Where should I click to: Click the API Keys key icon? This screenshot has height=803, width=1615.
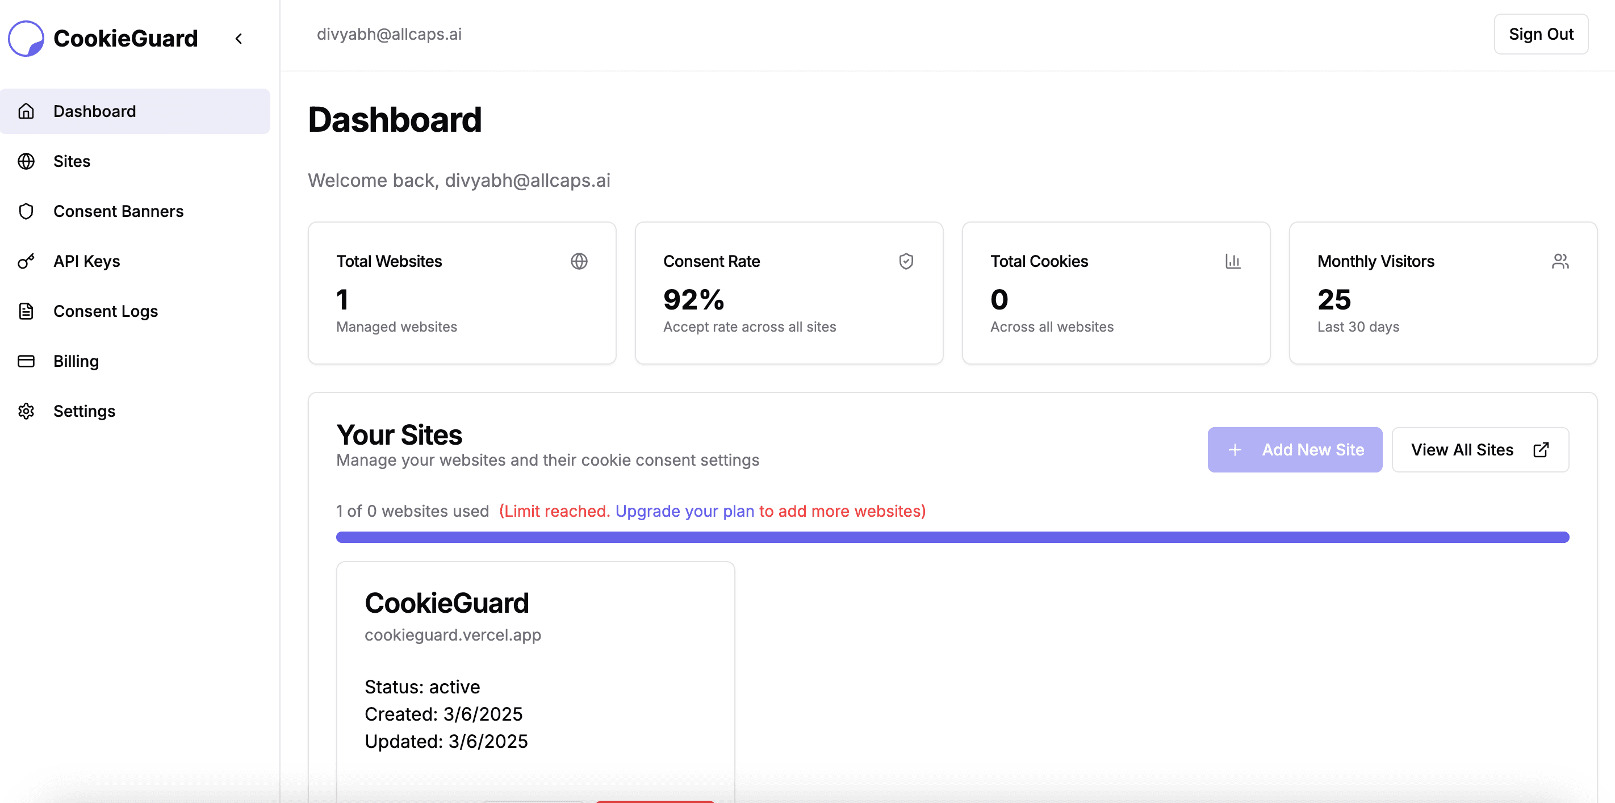pyautogui.click(x=26, y=261)
